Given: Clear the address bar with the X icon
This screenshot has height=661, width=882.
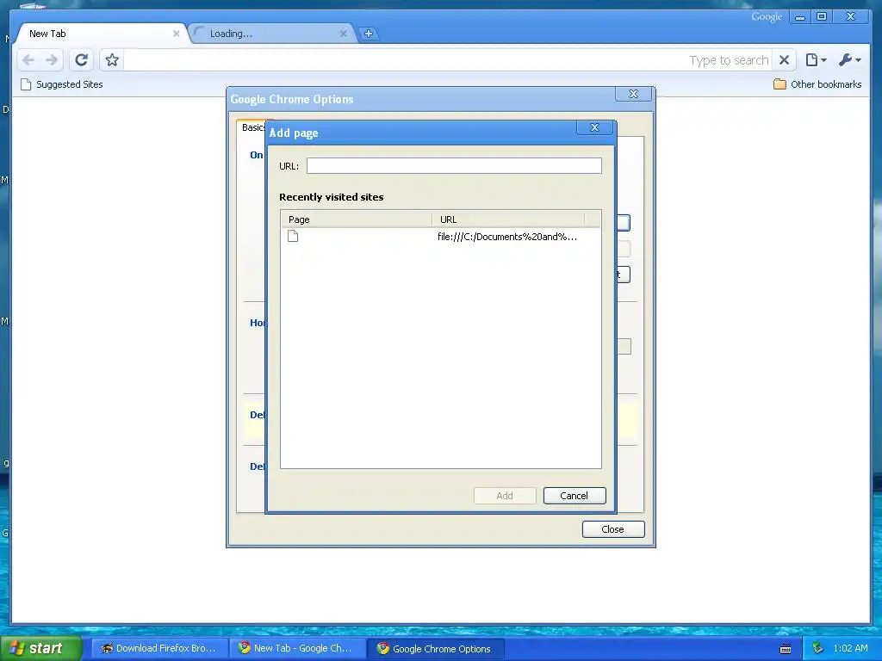Looking at the screenshot, I should click(x=784, y=60).
